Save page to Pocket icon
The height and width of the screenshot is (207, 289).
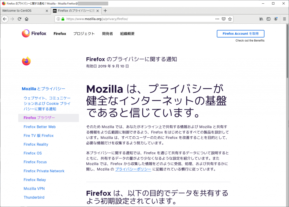coord(224,19)
